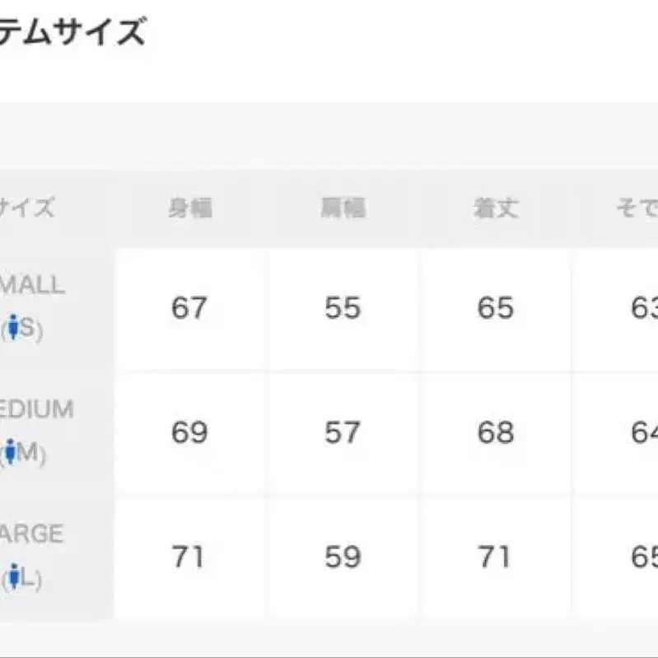Select the 肩幅 column header
Image resolution: width=658 pixels, height=658 pixels.
tap(343, 208)
